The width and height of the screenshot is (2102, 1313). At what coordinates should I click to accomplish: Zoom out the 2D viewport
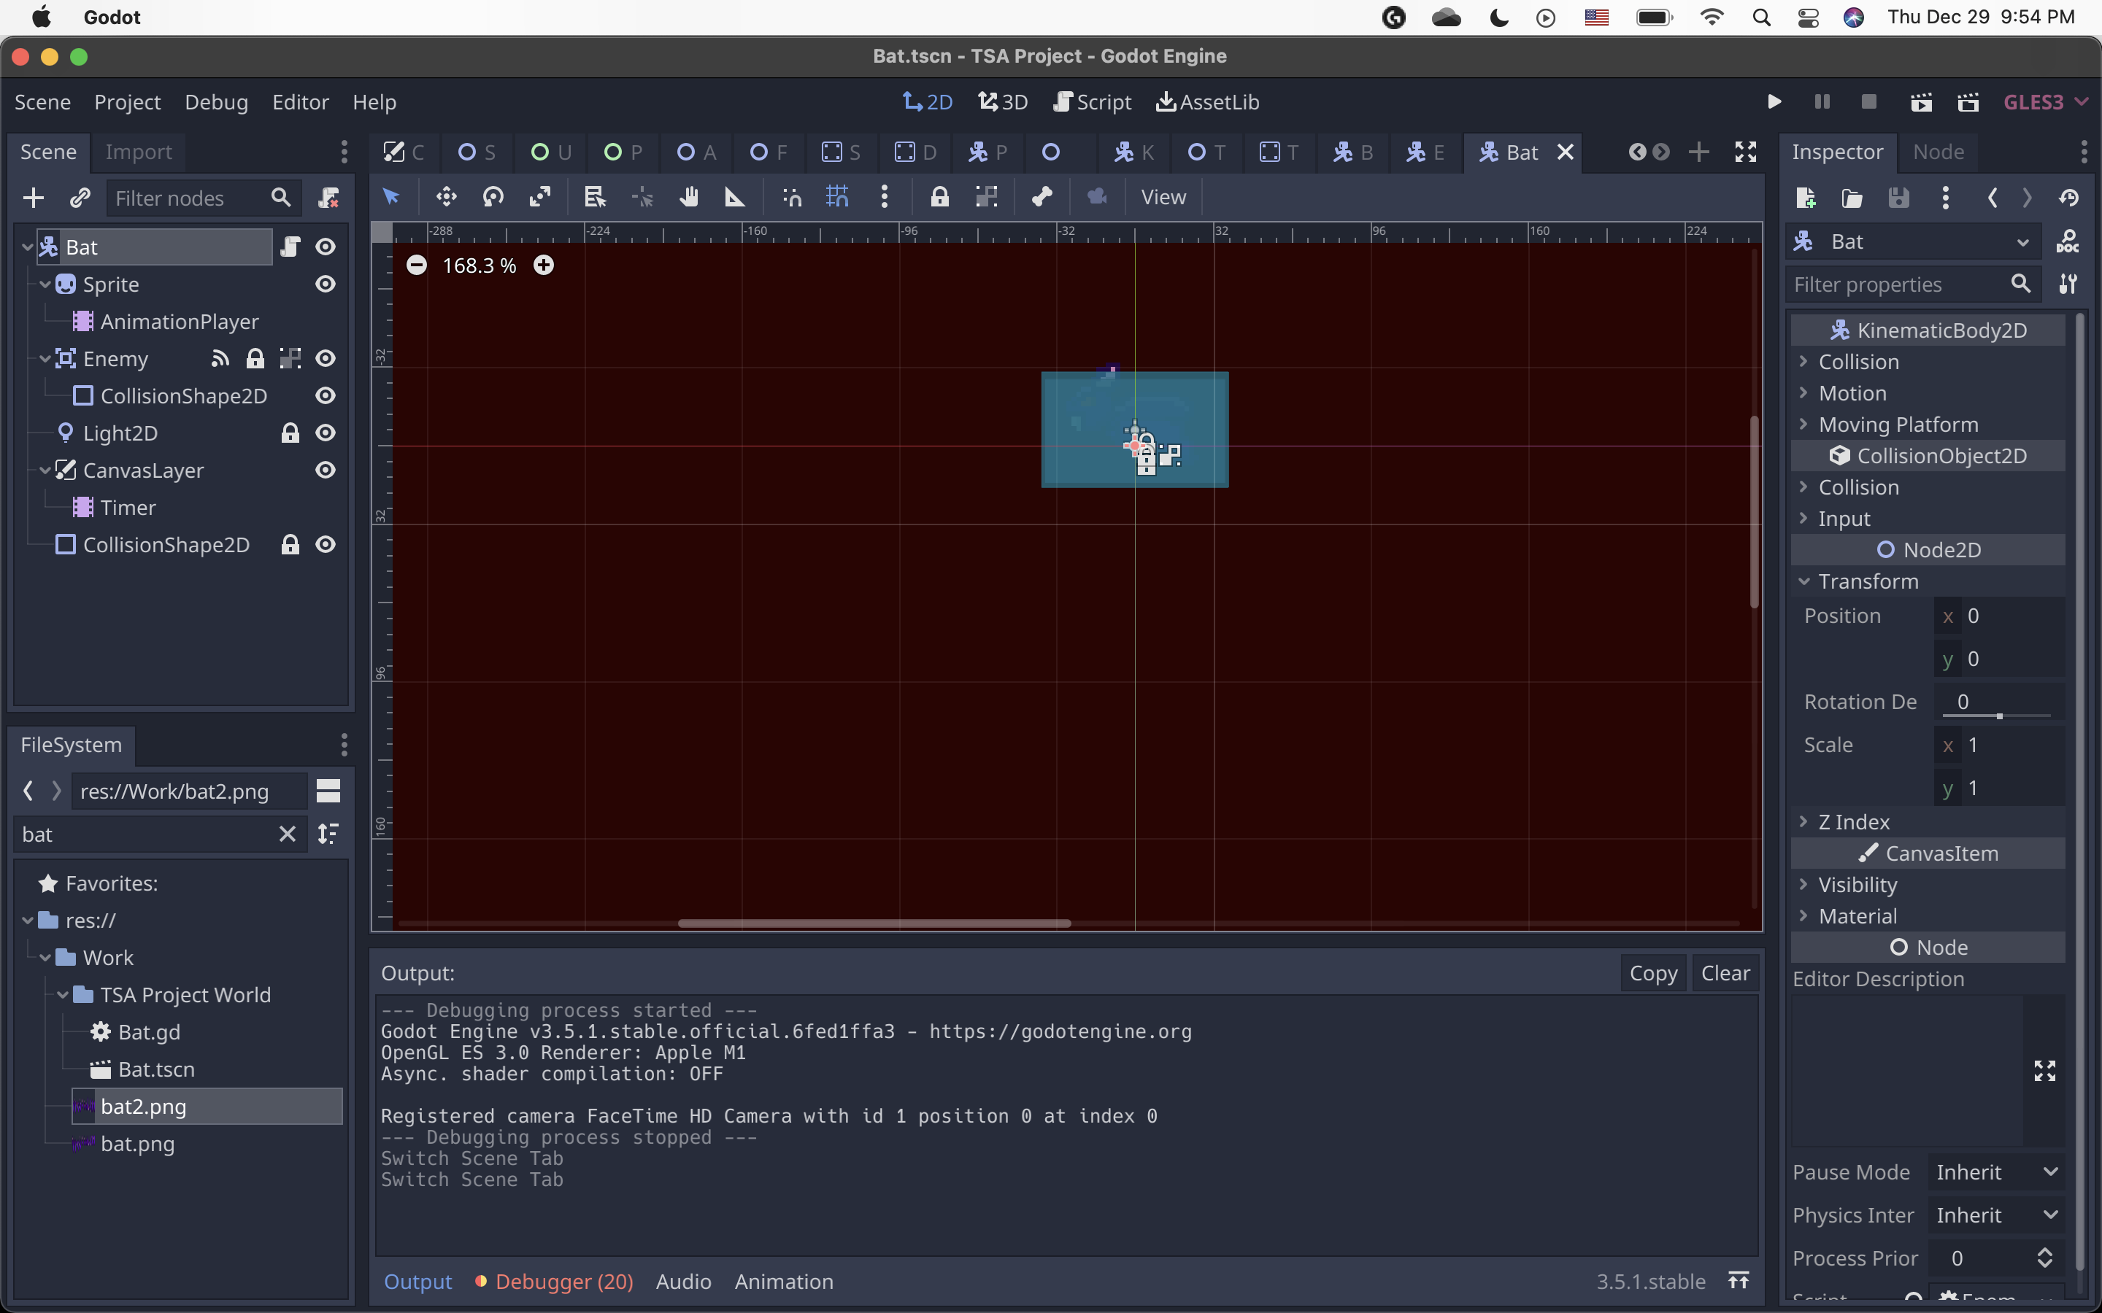pyautogui.click(x=417, y=265)
